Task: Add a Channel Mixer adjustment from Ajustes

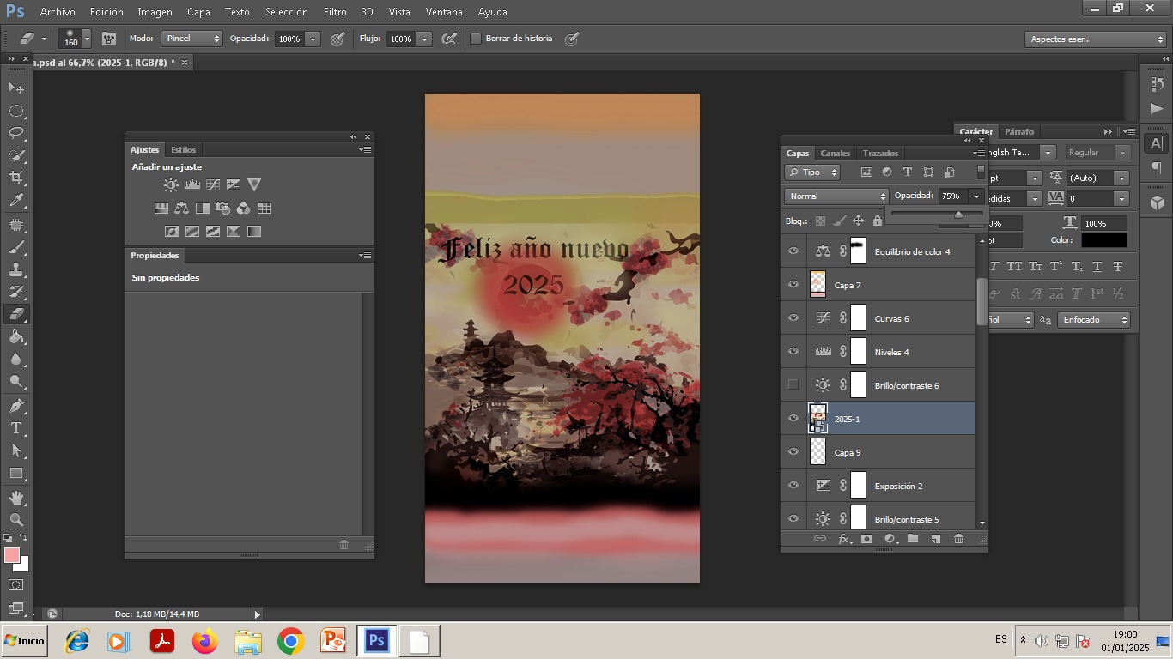Action: pyautogui.click(x=244, y=208)
